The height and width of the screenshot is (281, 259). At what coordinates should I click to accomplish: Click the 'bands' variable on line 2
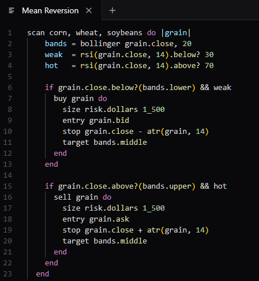tap(56, 44)
